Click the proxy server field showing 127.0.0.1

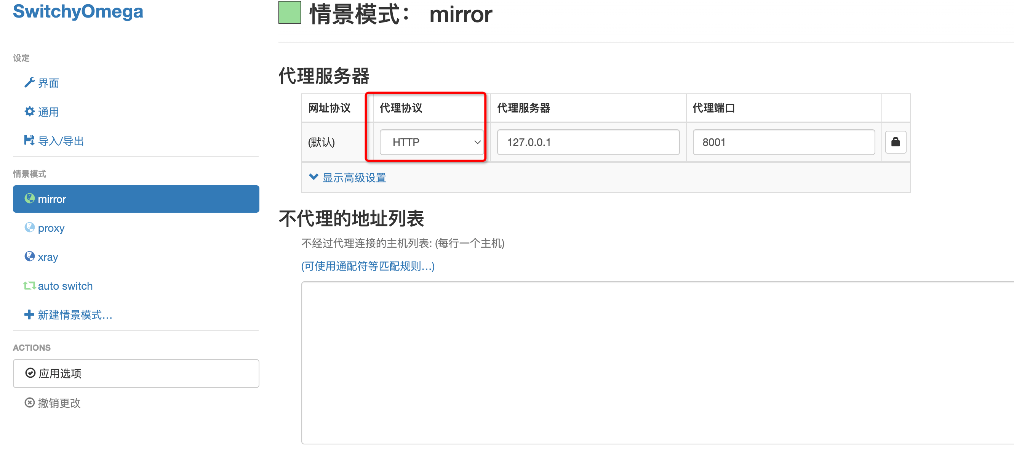pyautogui.click(x=588, y=142)
